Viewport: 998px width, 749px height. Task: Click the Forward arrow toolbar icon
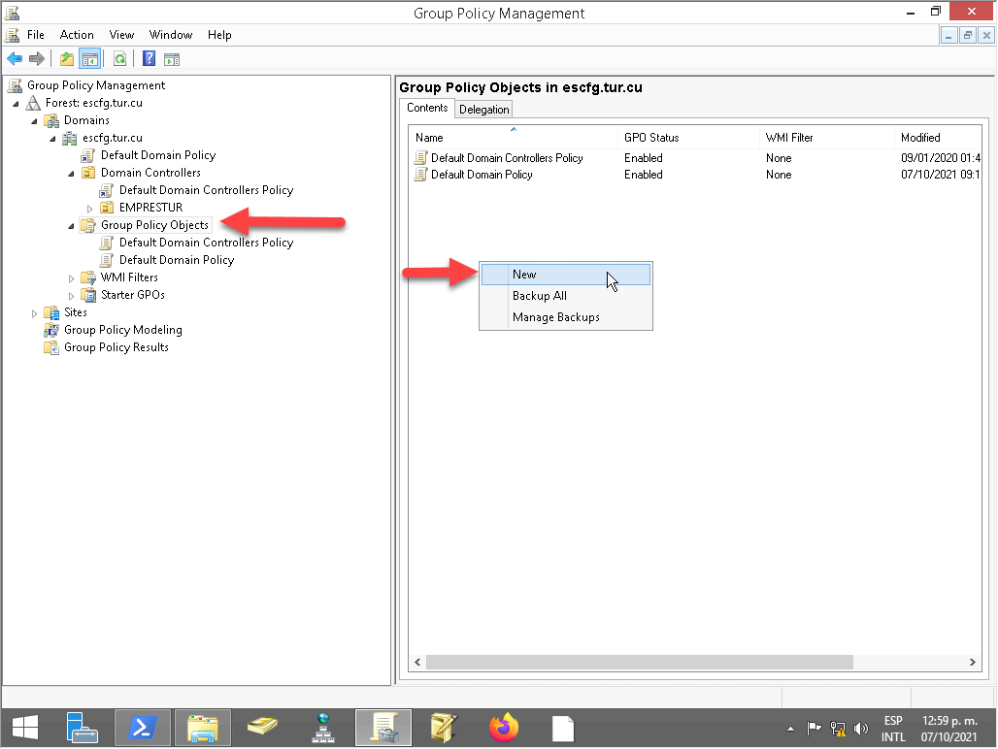37,59
